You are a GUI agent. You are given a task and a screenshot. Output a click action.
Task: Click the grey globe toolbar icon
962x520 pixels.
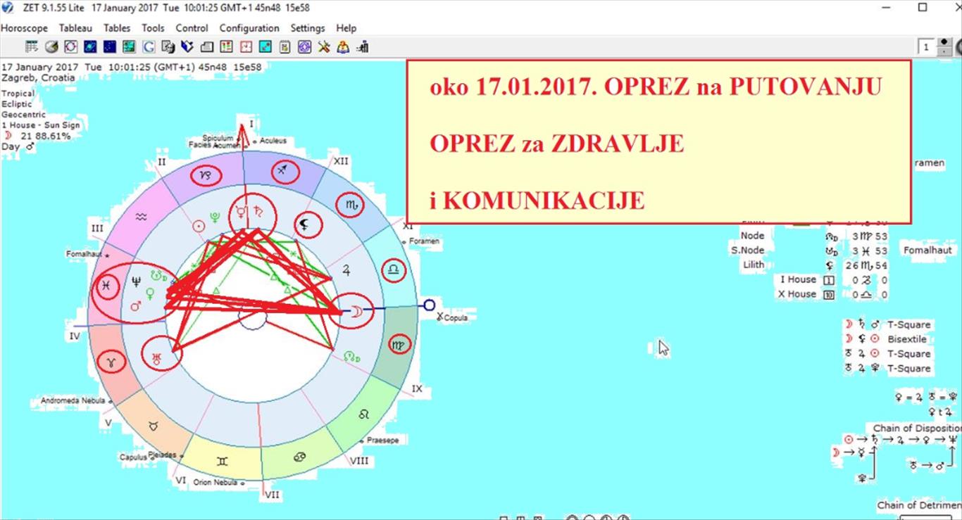(51, 47)
